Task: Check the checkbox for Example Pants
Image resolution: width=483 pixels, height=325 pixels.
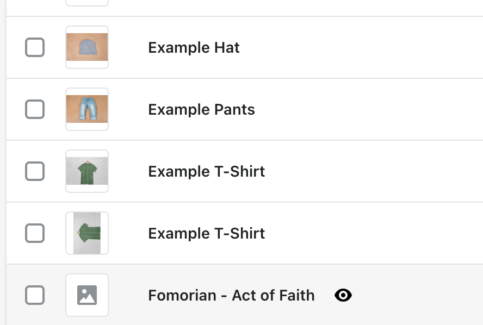Action: [34, 109]
